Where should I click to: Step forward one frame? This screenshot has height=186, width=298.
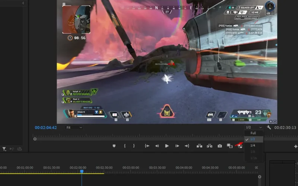177,146
